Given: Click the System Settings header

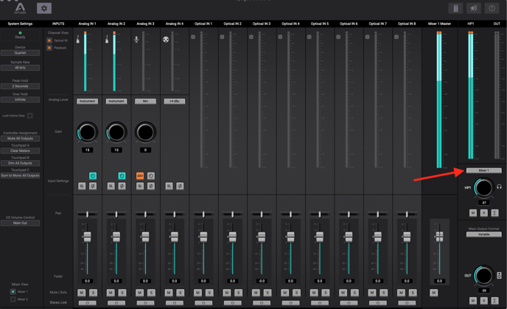Looking at the screenshot, I should pyautogui.click(x=20, y=24).
